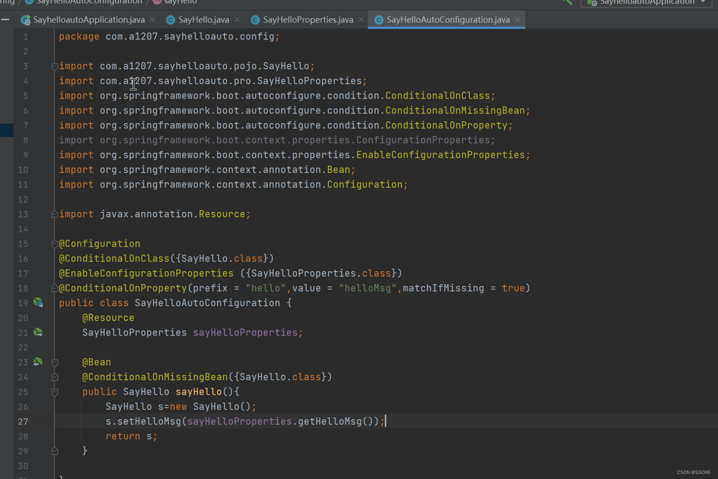Click the @Resource annotation on line 20
Viewport: 718px width, 479px height.
tap(108, 318)
